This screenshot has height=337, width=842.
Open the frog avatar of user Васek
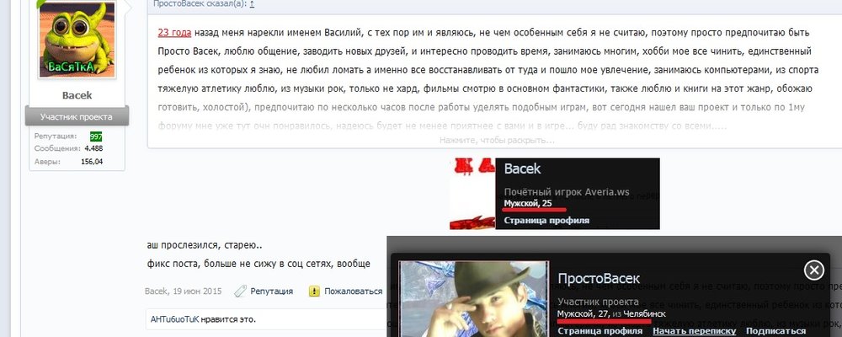click(x=77, y=40)
